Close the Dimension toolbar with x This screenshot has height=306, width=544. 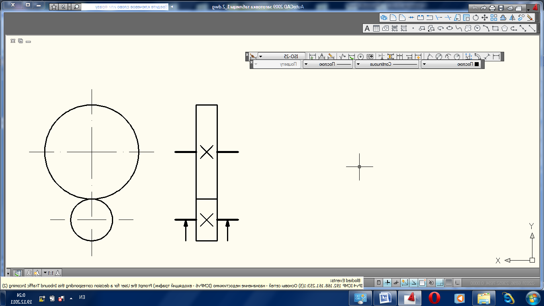pos(247,55)
